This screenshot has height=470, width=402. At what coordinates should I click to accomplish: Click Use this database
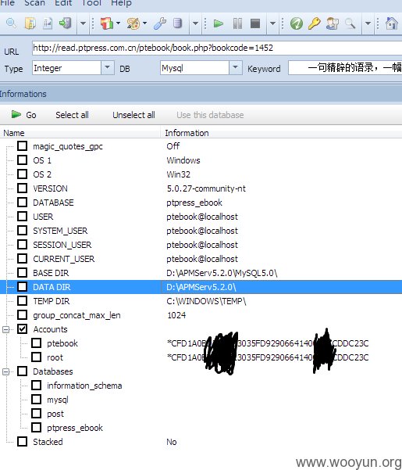click(x=210, y=115)
